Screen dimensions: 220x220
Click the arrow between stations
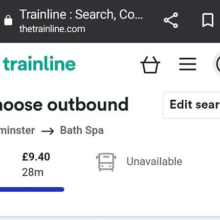click(x=47, y=131)
